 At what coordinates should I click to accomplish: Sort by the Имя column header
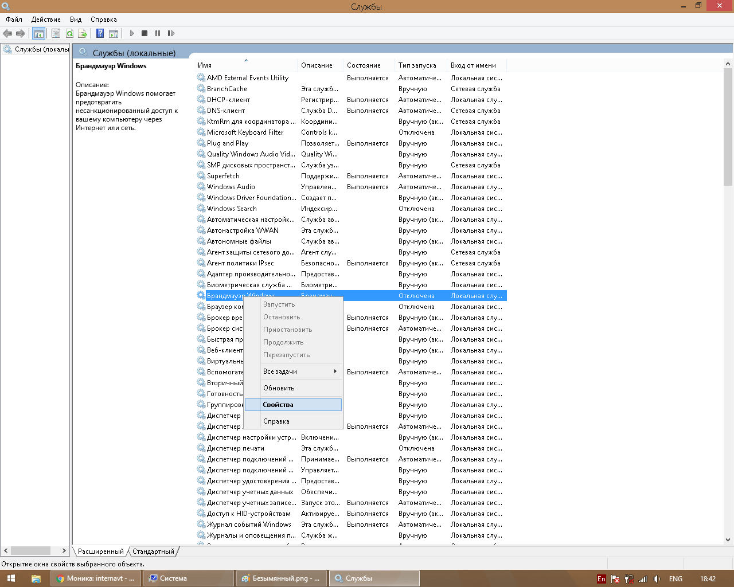point(247,65)
